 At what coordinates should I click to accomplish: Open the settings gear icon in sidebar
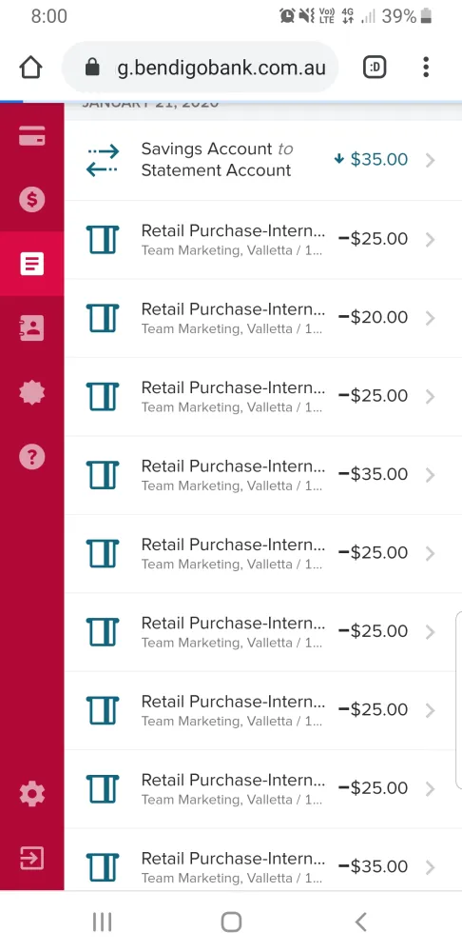click(31, 794)
